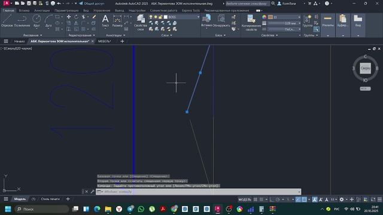Image resolution: width=383 pixels, height=215 pixels.
Task: Select the Размер dimension tool
Action: click(117, 20)
